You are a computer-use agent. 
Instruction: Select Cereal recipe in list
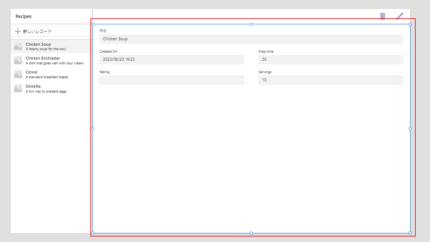pos(51,74)
